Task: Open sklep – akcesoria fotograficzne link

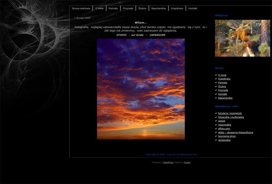Action: [x=235, y=132]
